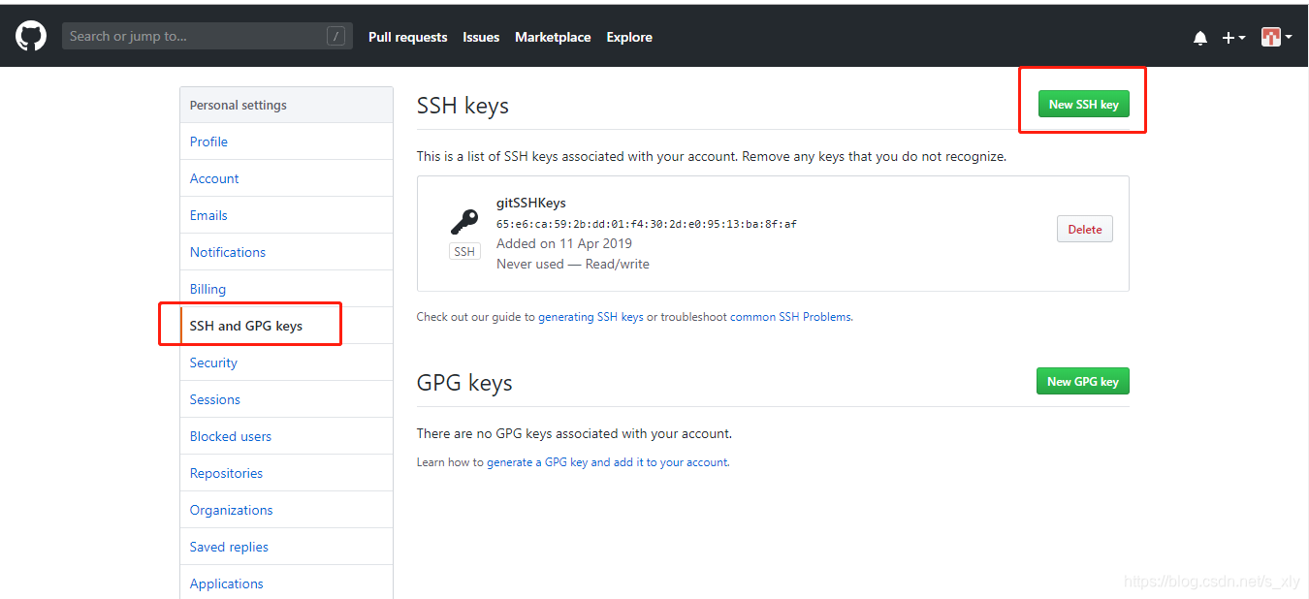This screenshot has height=599, width=1309.
Task: Delete the gitSSHKeys key
Action: [x=1084, y=230]
